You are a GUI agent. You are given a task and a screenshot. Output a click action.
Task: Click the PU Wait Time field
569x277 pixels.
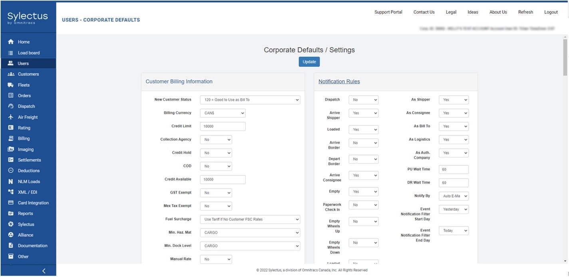tap(454, 169)
